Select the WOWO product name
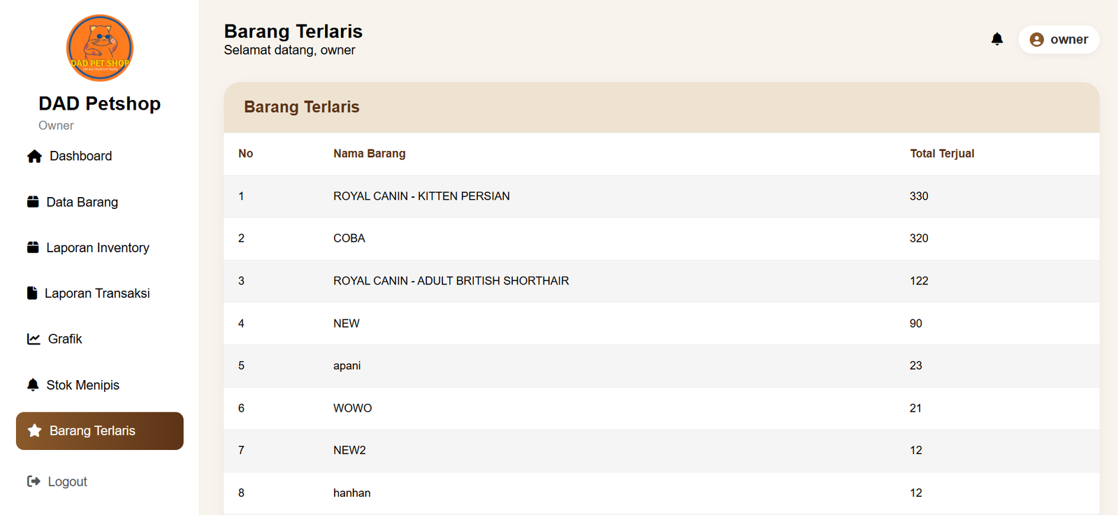The height and width of the screenshot is (515, 1118). 353,408
